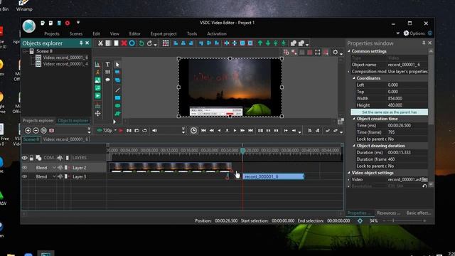Click the red X delete icon
The width and height of the screenshot is (455, 256).
[x=124, y=43]
